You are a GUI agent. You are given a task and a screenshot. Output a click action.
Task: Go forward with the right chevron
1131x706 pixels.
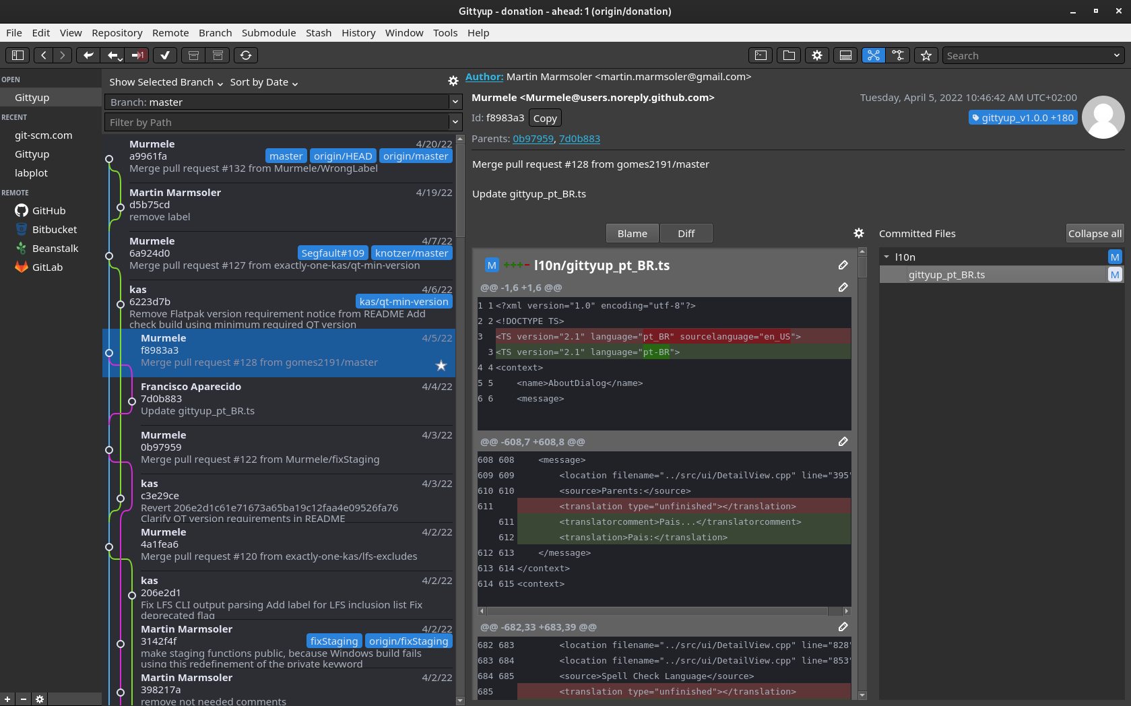pos(62,55)
